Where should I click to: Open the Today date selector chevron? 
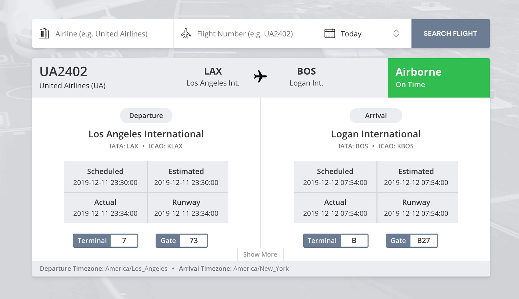[396, 33]
